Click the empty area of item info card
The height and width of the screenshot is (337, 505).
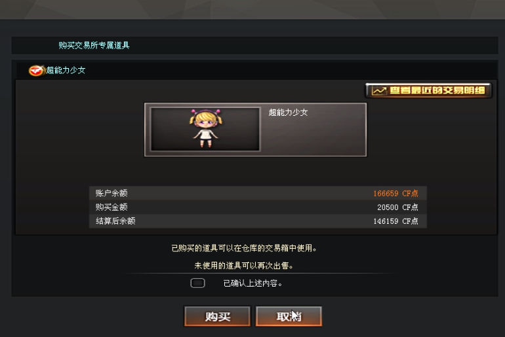click(x=313, y=138)
